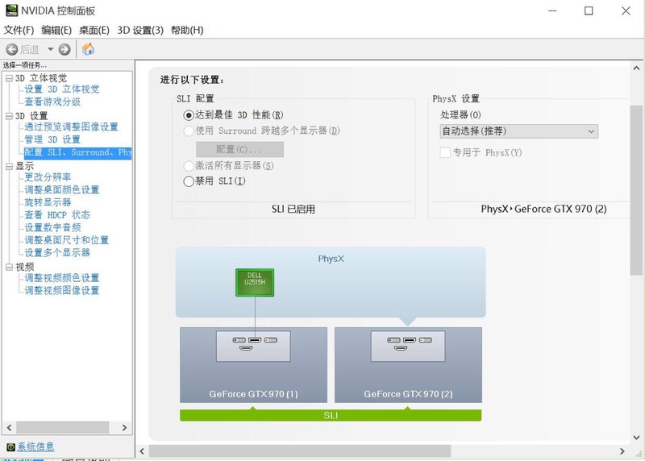Click the Back arrow icon in toolbar
Screen dimensions: 645x461
(x=11, y=50)
